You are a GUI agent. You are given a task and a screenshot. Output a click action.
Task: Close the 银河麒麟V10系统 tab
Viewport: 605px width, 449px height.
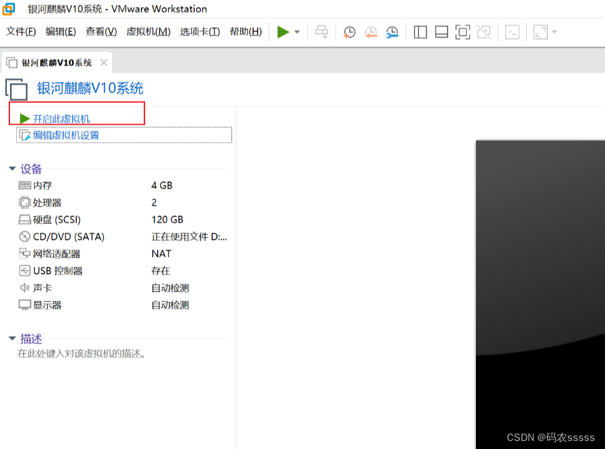click(x=104, y=63)
